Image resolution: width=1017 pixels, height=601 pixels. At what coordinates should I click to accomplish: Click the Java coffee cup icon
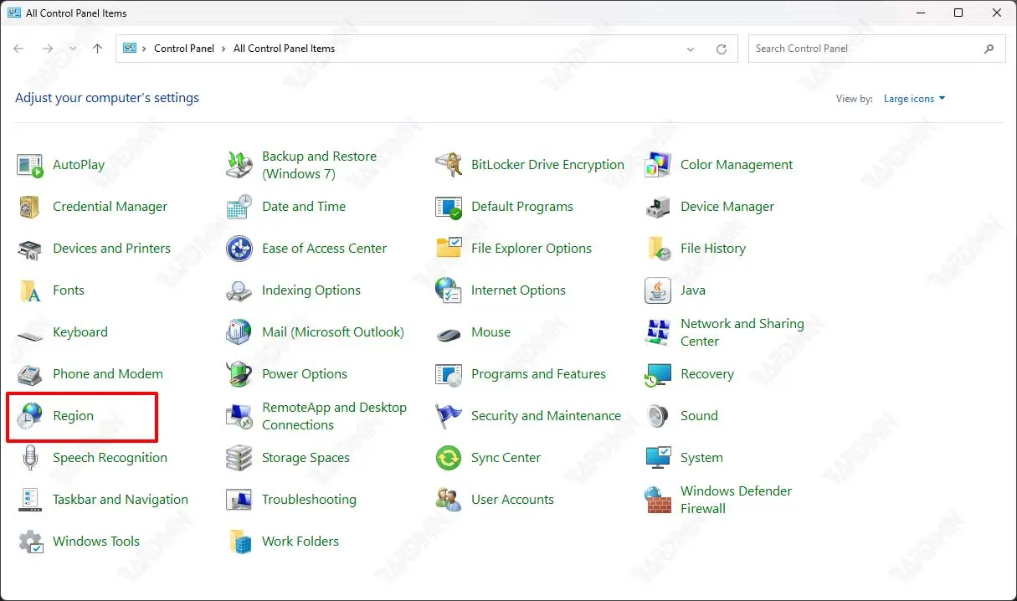click(x=658, y=290)
